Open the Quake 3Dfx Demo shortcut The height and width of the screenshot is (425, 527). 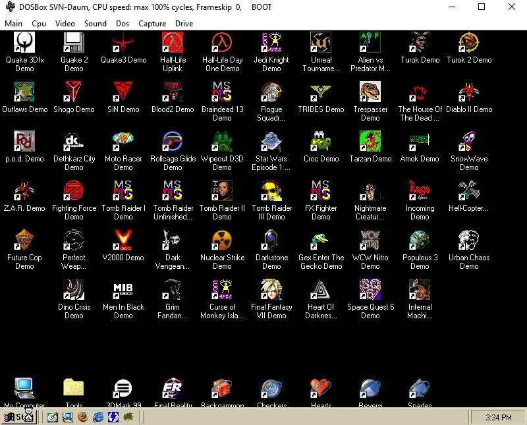tap(24, 42)
